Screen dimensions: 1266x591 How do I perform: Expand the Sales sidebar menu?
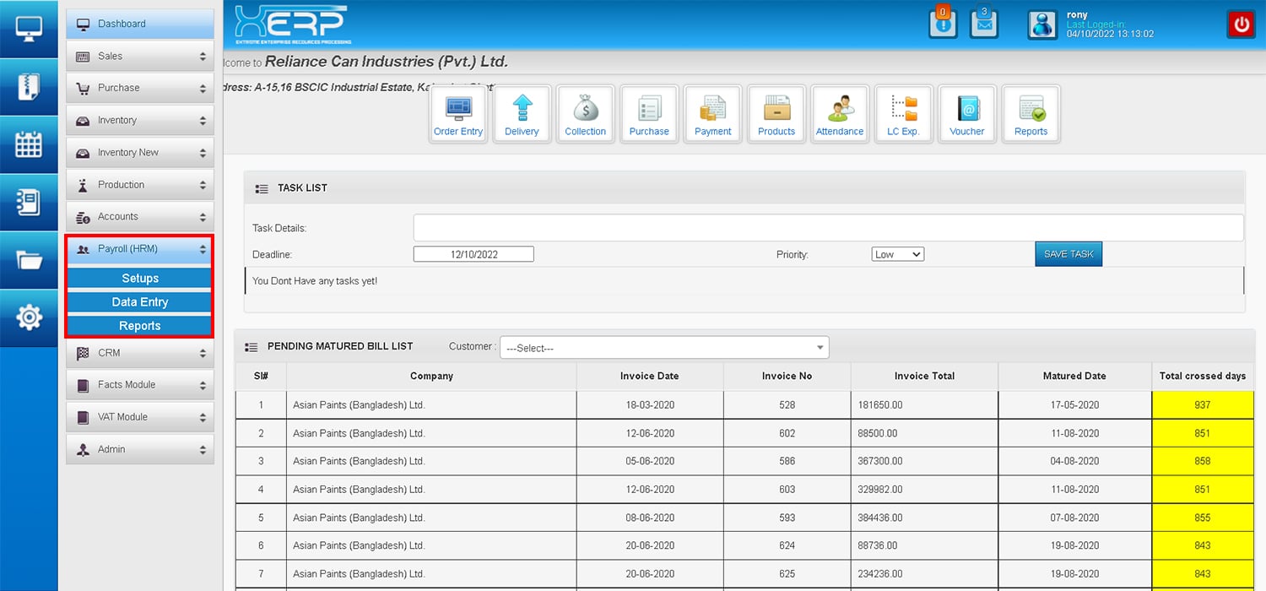(x=140, y=57)
